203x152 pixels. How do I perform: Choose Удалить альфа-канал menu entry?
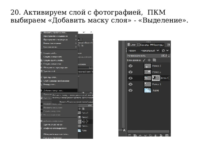[x=59, y=124]
